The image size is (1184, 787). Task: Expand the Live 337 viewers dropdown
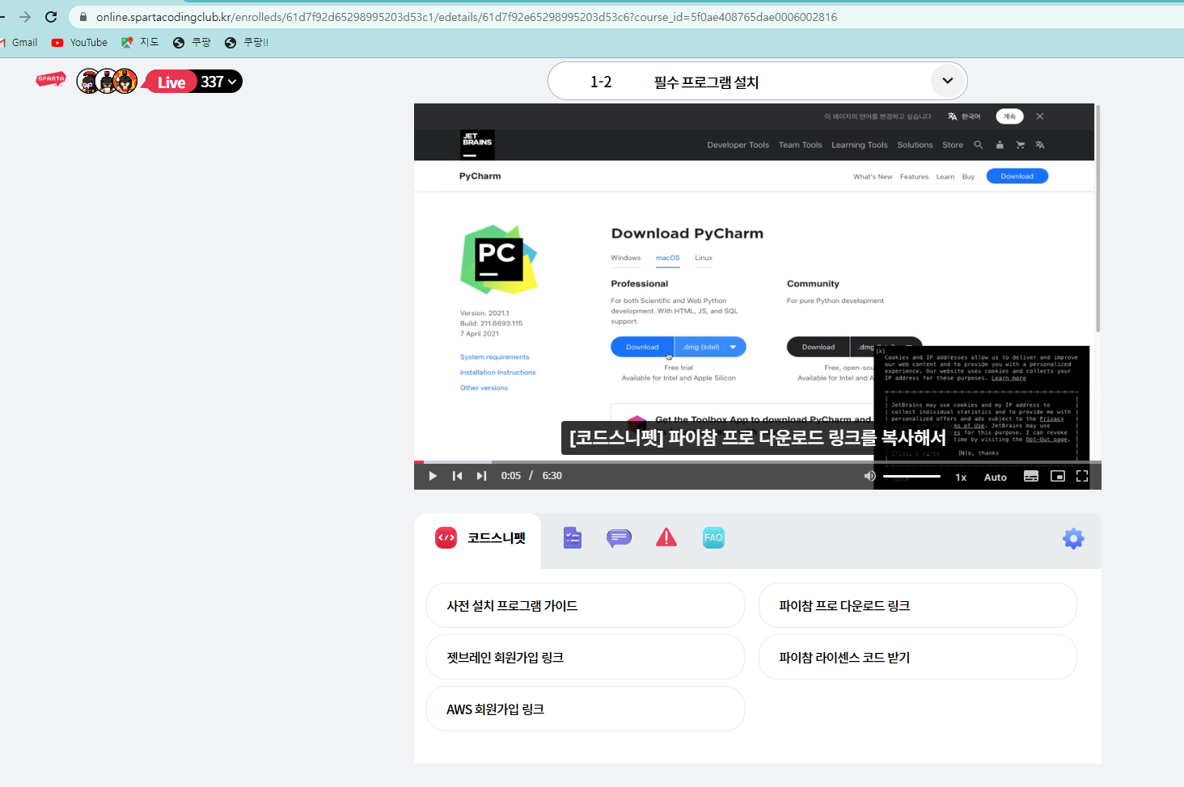(x=194, y=82)
